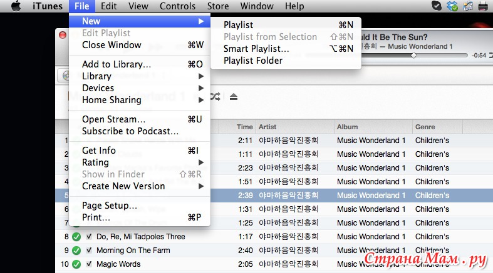Image resolution: width=493 pixels, height=273 pixels.
Task: Click the checkmark shield menu bar icon
Action: click(x=437, y=6)
